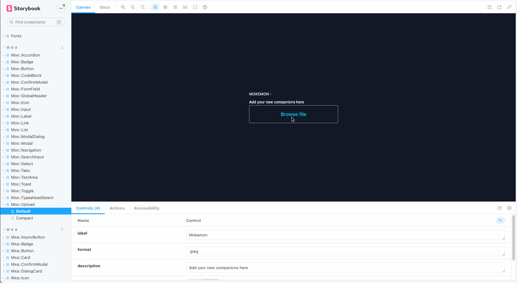517x283 pixels.
Task: Expand the Fonts item
Action: click(16, 36)
